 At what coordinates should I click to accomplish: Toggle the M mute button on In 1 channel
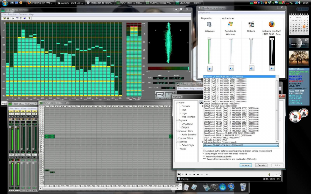pos(10,119)
